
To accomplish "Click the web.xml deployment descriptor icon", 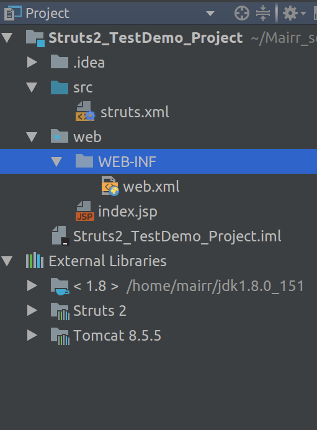I will pyautogui.click(x=110, y=186).
